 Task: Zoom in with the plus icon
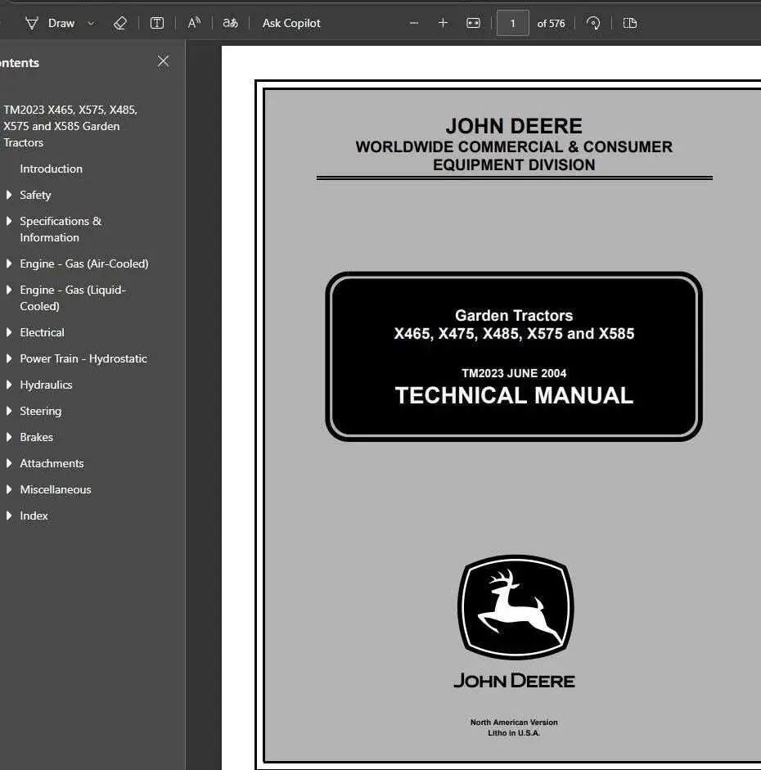tap(443, 23)
